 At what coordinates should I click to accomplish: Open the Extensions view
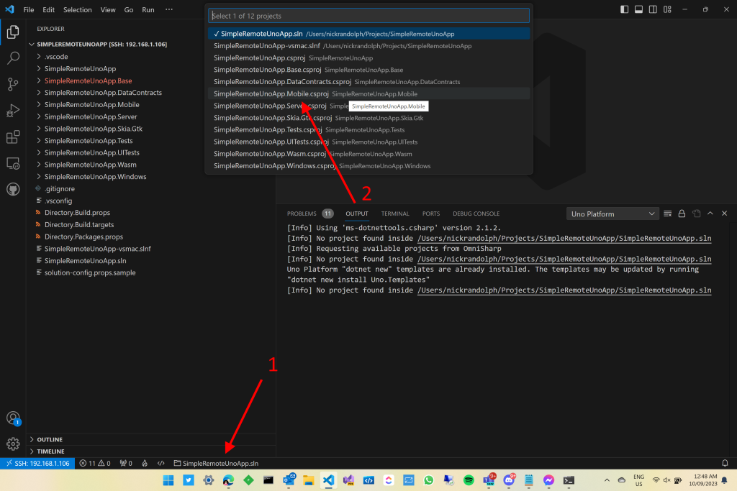coord(12,137)
